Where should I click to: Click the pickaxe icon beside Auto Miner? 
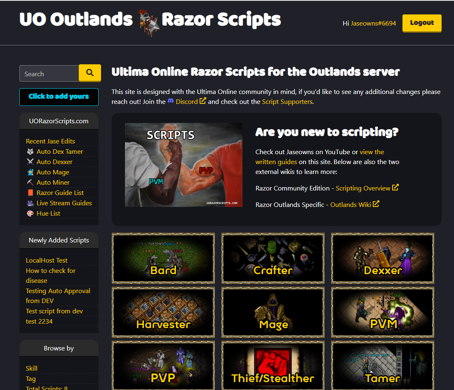pos(30,183)
